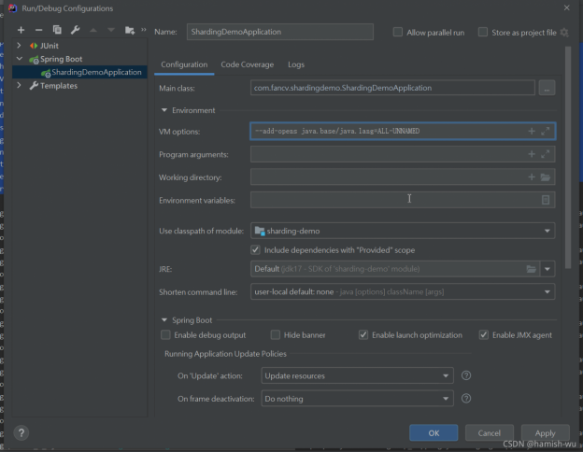
Task: Uncheck Enable JMX agent option
Action: [484, 334]
